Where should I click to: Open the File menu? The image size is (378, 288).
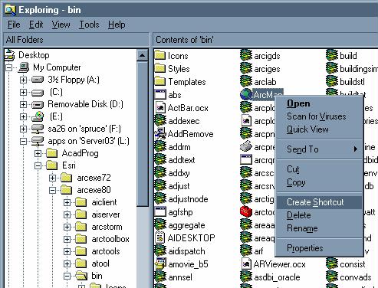click(x=14, y=25)
